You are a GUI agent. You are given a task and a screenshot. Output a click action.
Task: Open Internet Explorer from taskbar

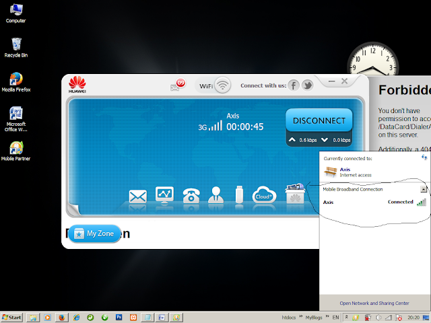(76, 318)
